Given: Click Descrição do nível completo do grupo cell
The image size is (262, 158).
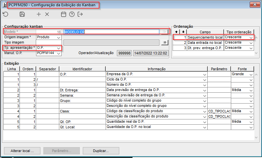Looking at the screenshot, I should coord(157,106).
